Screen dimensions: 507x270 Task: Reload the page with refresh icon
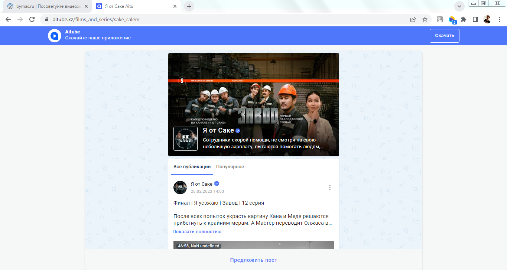pyautogui.click(x=32, y=19)
